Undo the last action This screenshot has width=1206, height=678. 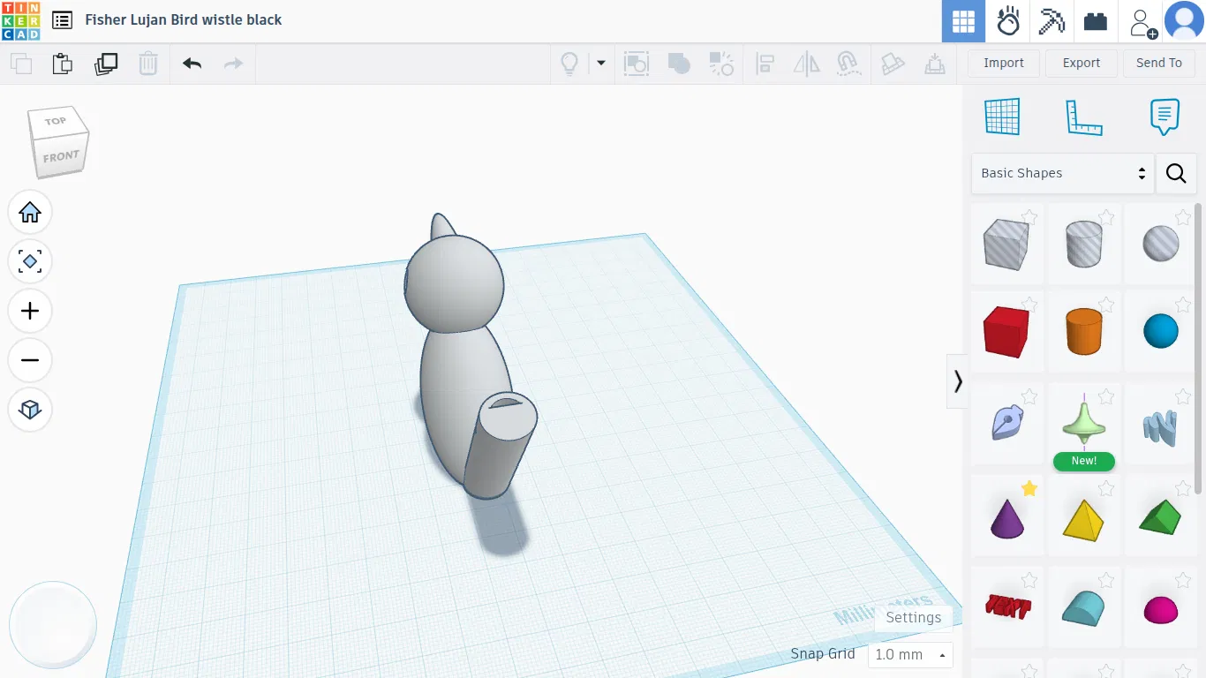point(192,64)
